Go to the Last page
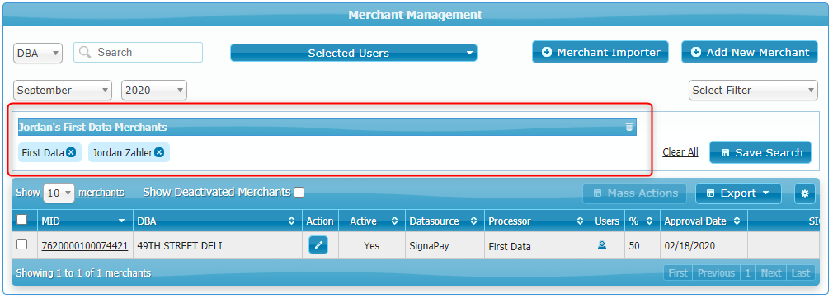The width and height of the screenshot is (833, 298). (x=801, y=273)
